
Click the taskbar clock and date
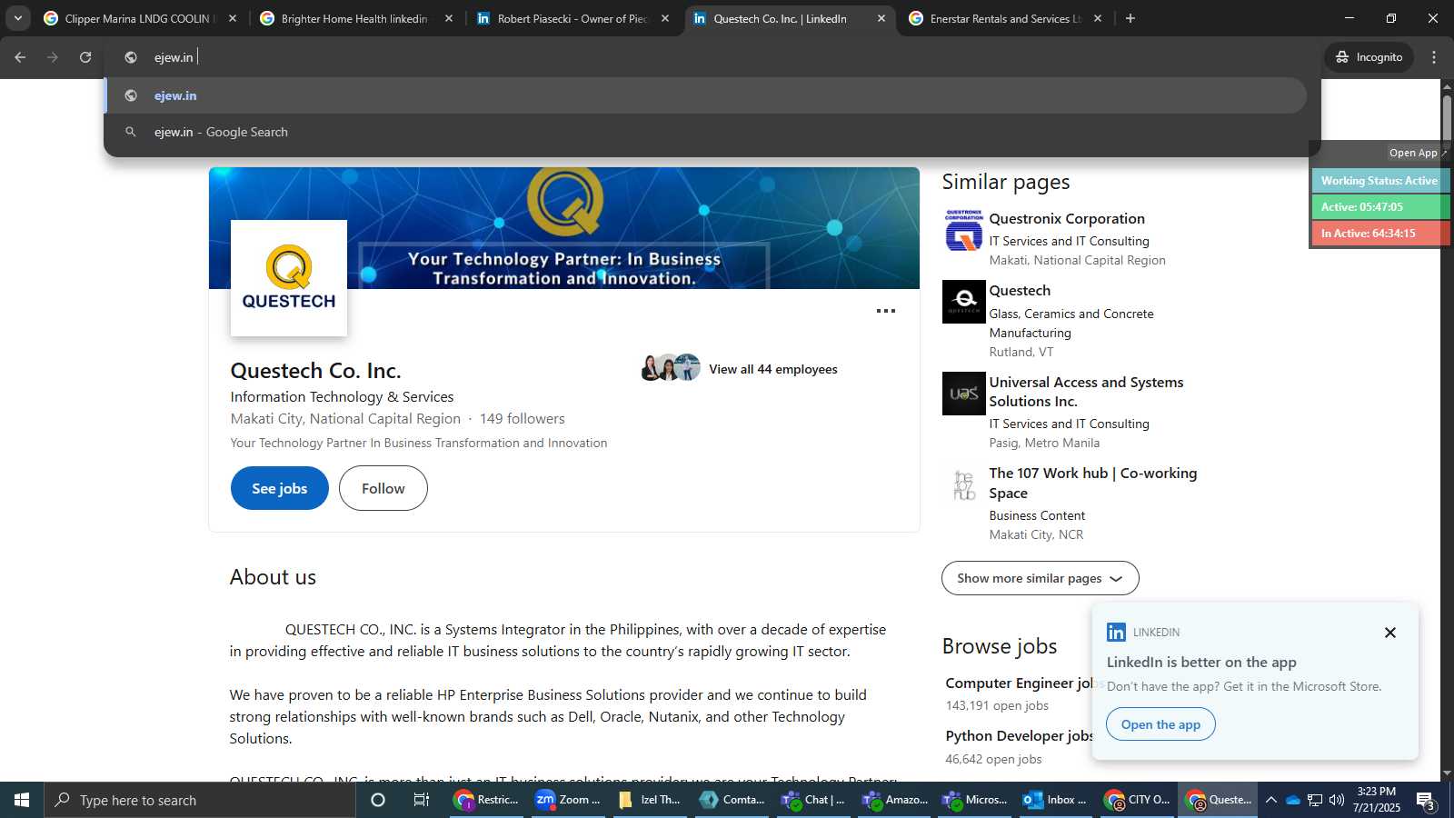pos(1377,800)
